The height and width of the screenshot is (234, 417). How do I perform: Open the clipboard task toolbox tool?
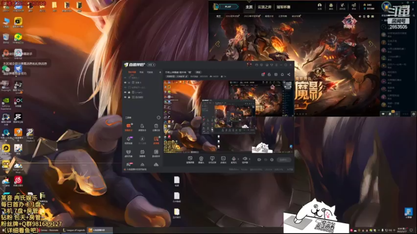point(156,127)
